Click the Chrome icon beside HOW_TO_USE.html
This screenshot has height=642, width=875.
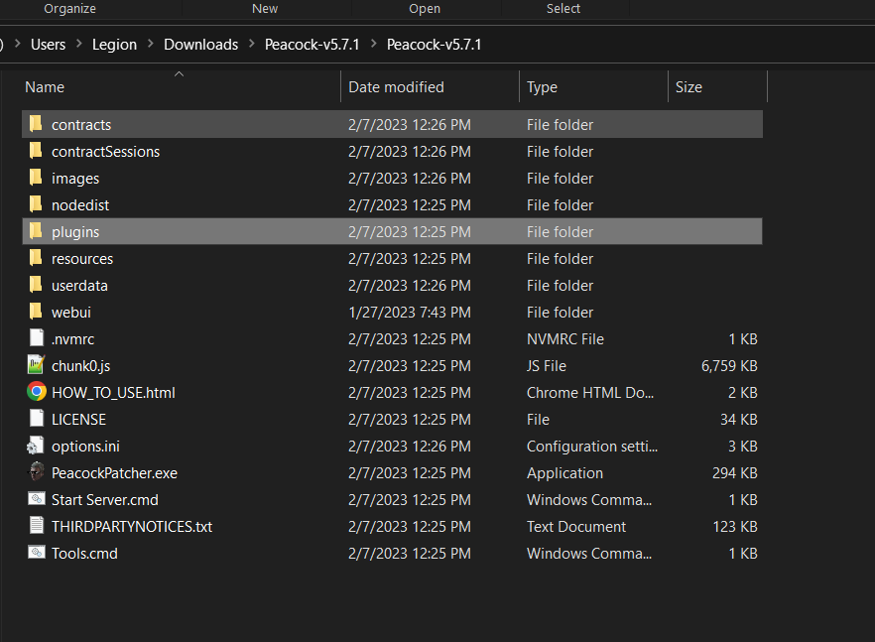coord(36,392)
